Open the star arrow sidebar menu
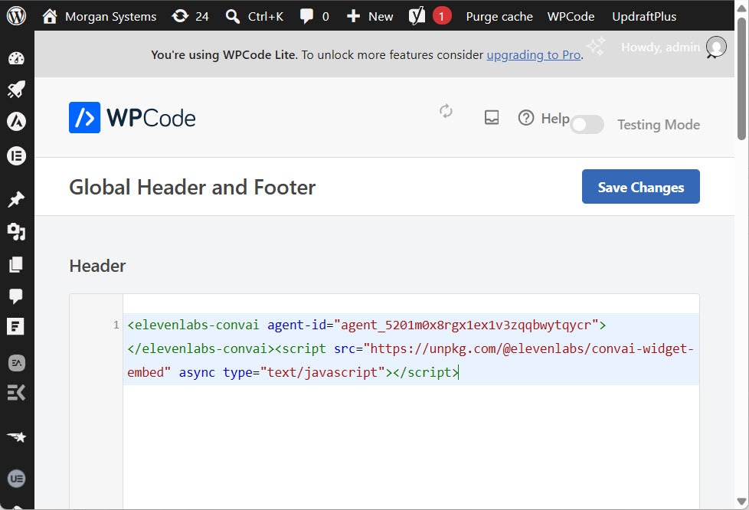 click(x=16, y=436)
